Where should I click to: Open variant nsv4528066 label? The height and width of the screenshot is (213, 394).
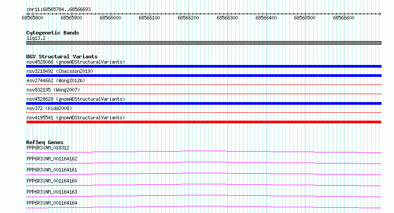(76, 62)
